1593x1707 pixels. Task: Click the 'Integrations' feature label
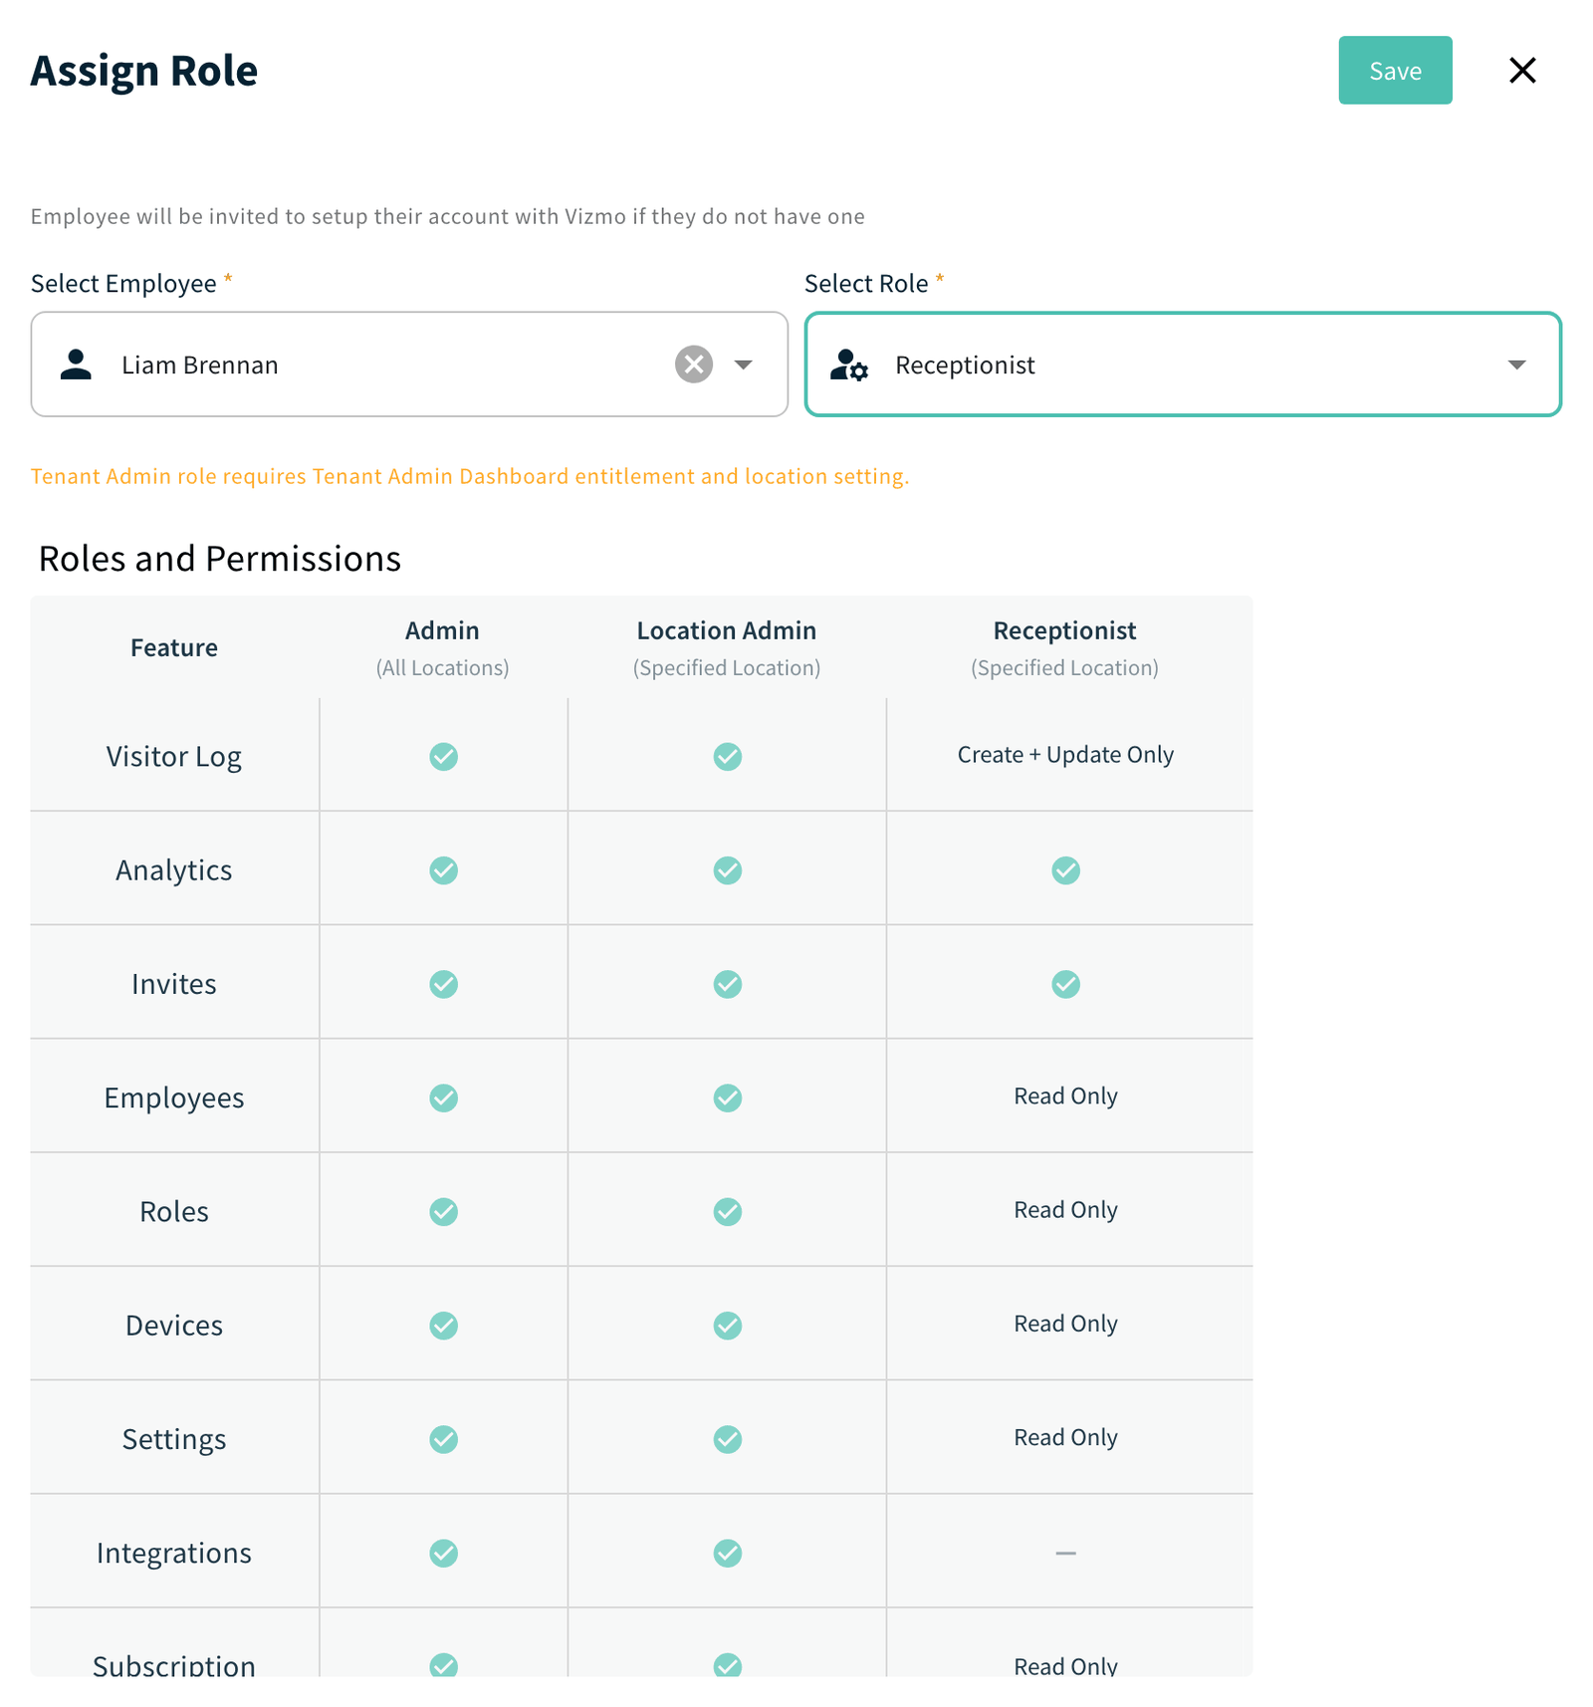pyautogui.click(x=174, y=1554)
